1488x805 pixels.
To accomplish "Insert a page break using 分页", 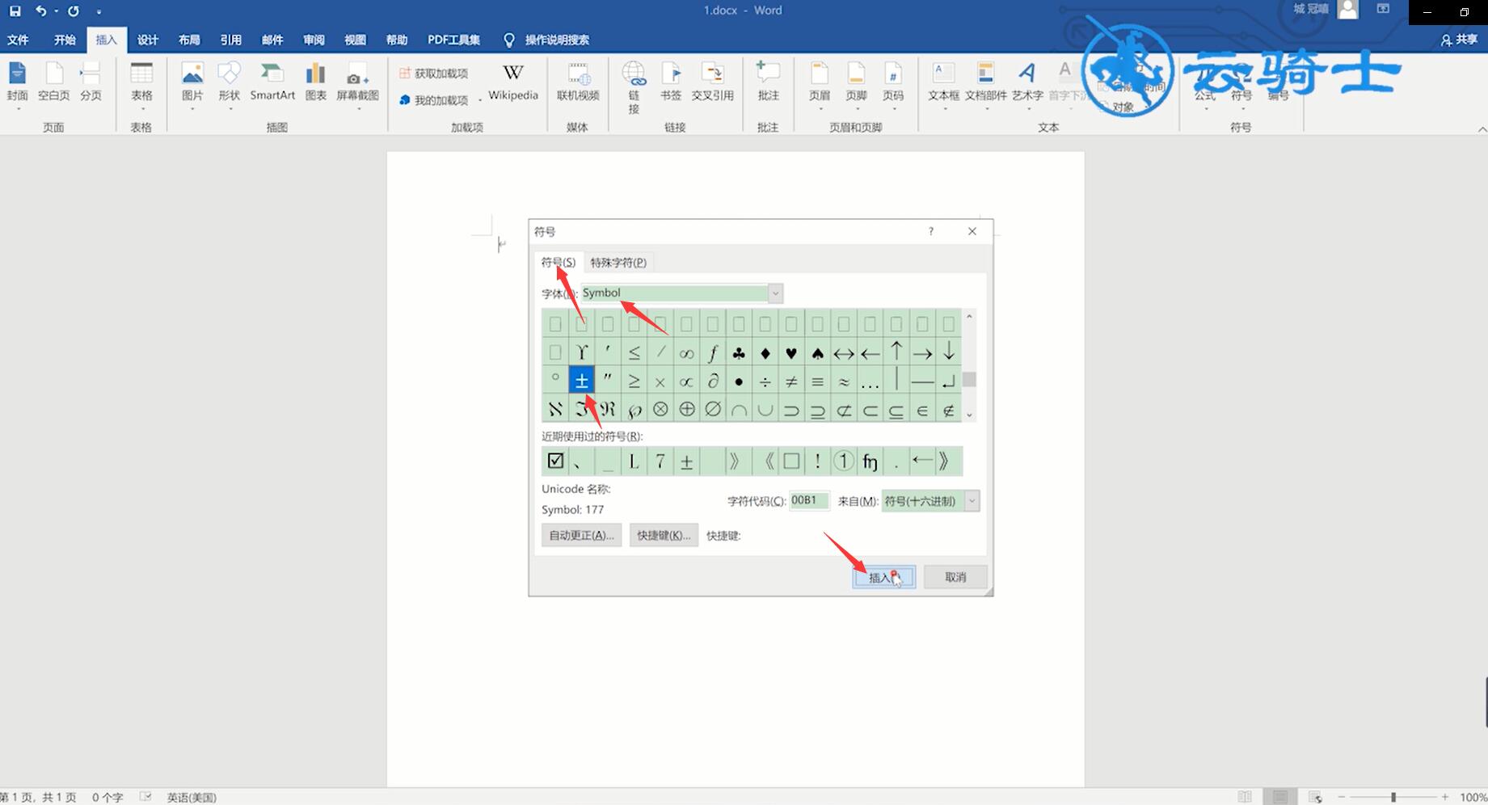I will click(x=91, y=82).
